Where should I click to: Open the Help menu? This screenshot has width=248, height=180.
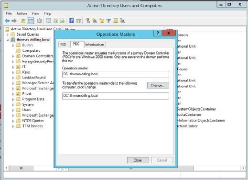pos(47,13)
